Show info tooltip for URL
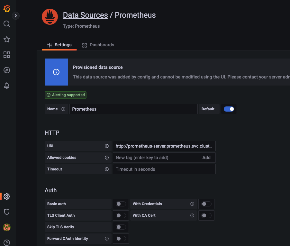 click(107, 146)
